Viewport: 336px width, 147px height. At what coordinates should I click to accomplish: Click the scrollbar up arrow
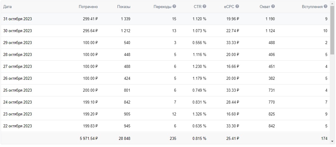coord(332,4)
